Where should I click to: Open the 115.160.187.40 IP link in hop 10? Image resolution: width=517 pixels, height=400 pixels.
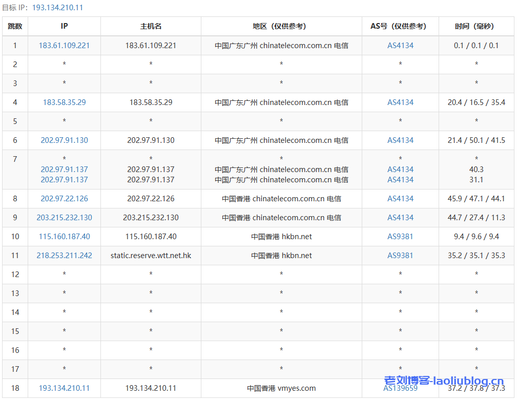tap(64, 237)
